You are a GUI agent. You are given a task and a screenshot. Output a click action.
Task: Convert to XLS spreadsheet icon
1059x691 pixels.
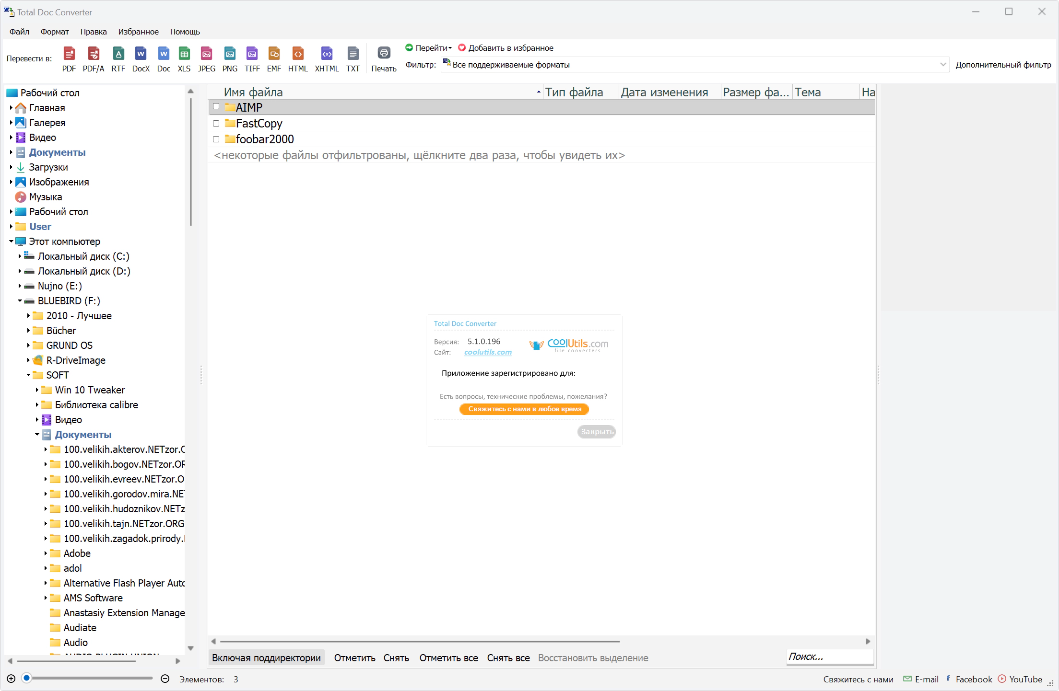tap(184, 54)
